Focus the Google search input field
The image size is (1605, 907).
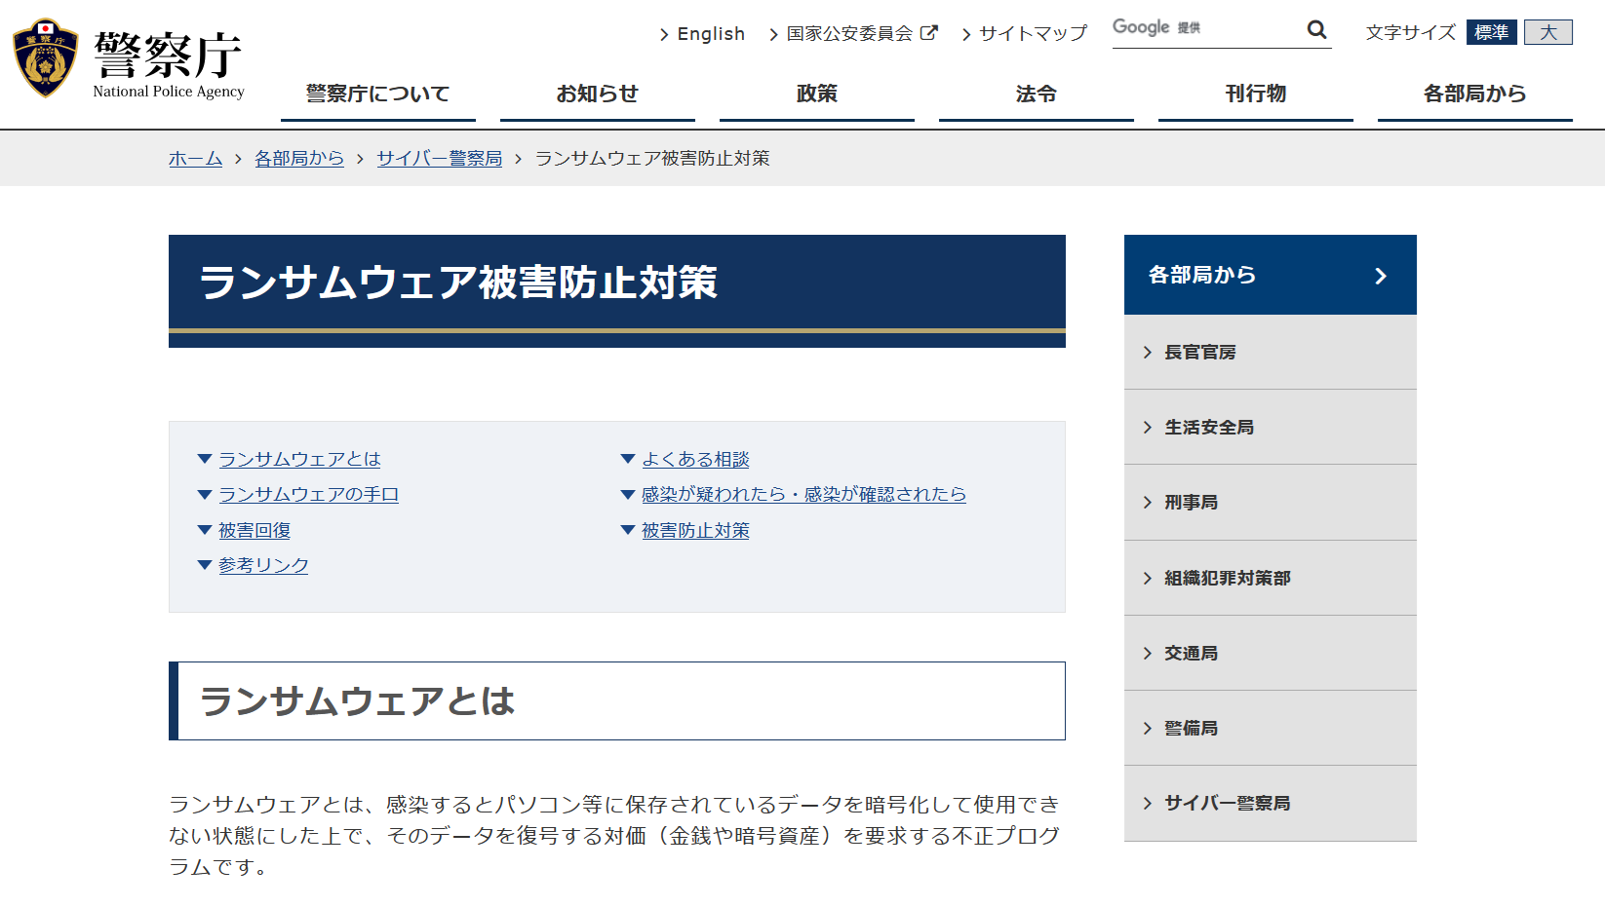[x=1207, y=29]
